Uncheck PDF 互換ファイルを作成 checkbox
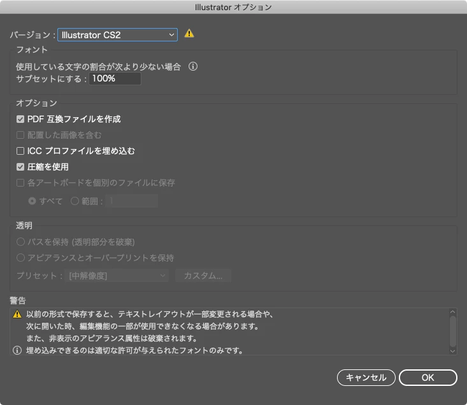This screenshot has width=467, height=405. 20,119
